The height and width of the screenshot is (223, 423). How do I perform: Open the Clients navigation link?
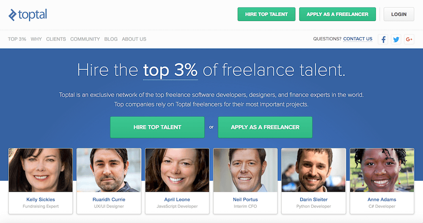click(56, 39)
